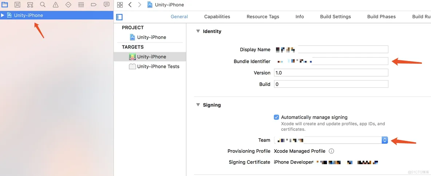Collapse the Identity section
Viewport: 431px width, 176px height.
click(198, 31)
